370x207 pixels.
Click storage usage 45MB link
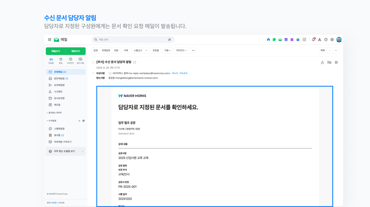click(x=54, y=203)
